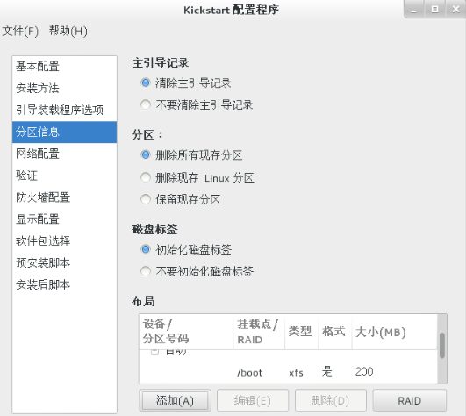Click the 挂载点/RAID column header
The width and height of the screenshot is (466, 416).
coord(259,332)
